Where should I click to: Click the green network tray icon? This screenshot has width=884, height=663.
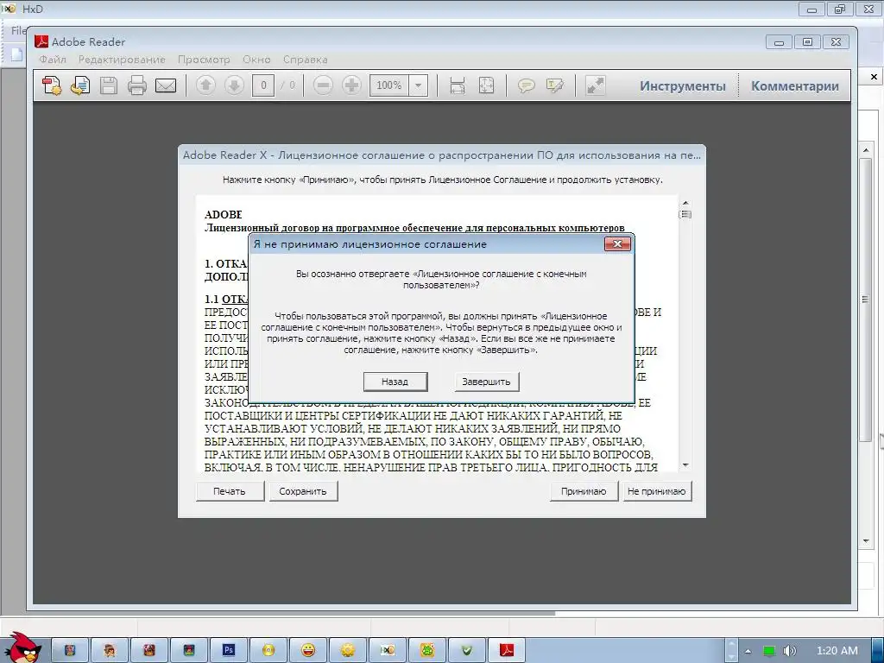pyautogui.click(x=769, y=651)
